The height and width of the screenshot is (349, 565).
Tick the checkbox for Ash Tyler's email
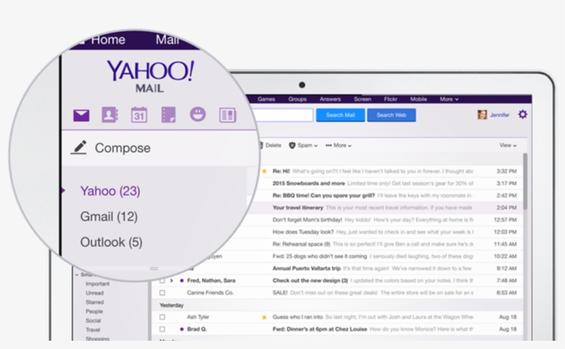(162, 317)
